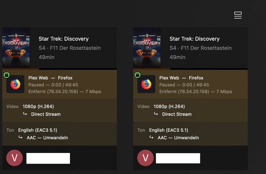The width and height of the screenshot is (266, 174).
Task: Open the left user avatar "V"
Action: coord(14,158)
